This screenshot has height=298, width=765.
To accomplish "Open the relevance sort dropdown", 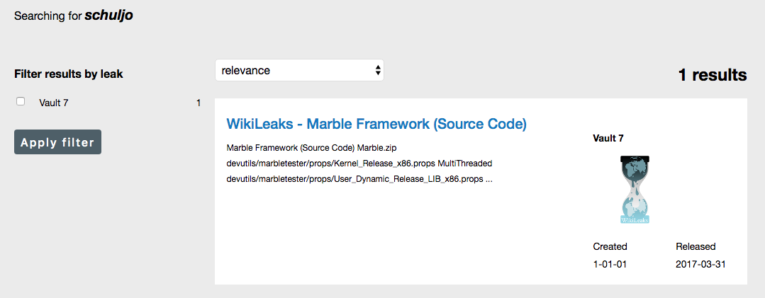I will tap(299, 70).
